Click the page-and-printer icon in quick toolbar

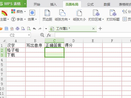pyautogui.click(x=23, y=29)
